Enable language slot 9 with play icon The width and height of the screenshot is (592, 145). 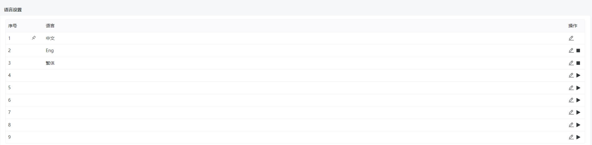(x=578, y=137)
